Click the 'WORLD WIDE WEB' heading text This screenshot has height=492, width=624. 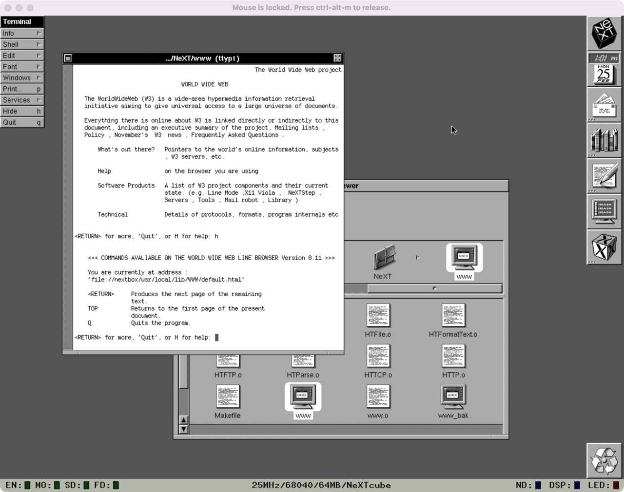pyautogui.click(x=205, y=84)
